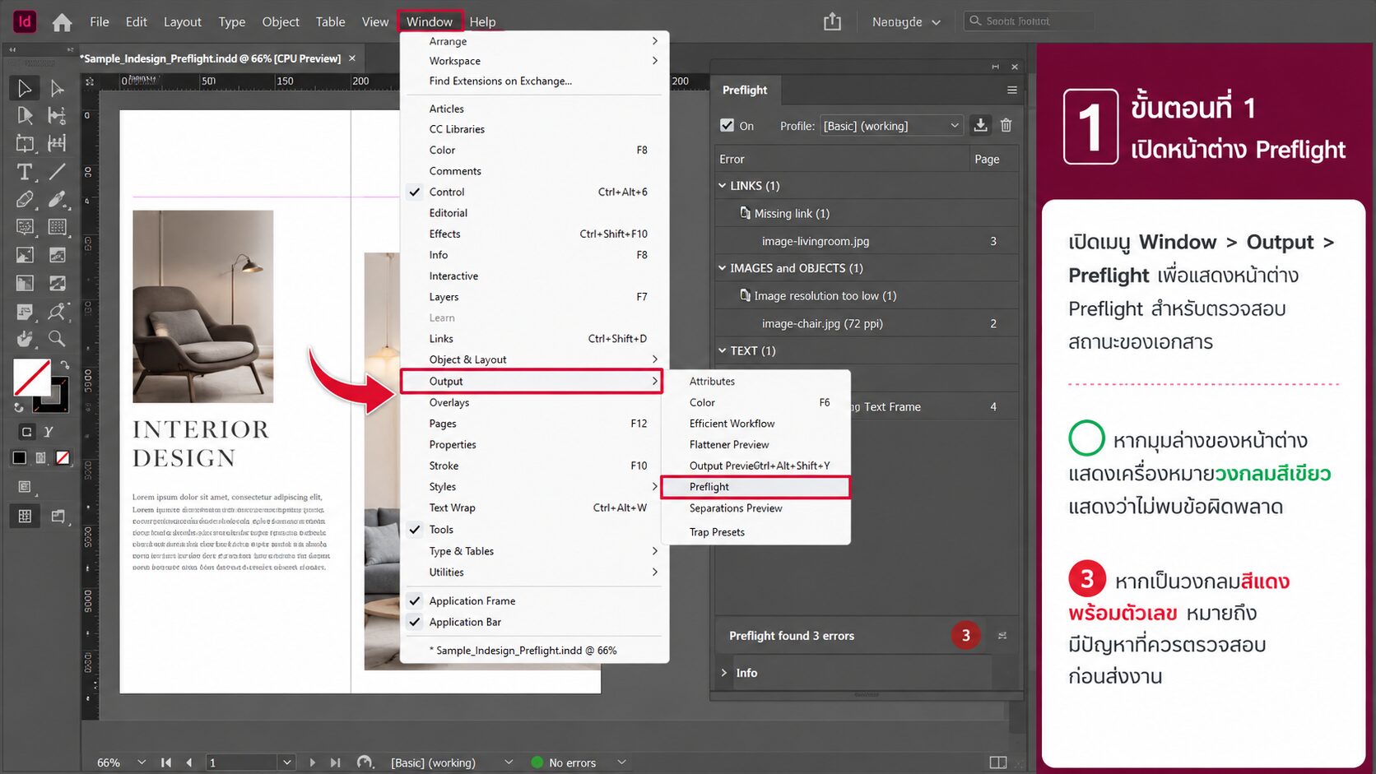Go to previous page arrow

[x=189, y=762]
